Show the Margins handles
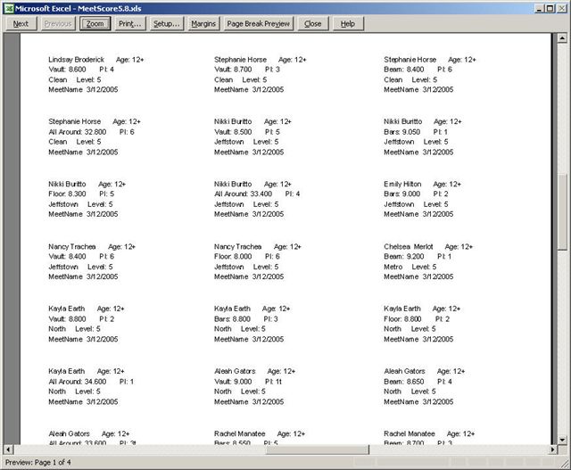Image resolution: width=571 pixels, height=470 pixels. (203, 24)
